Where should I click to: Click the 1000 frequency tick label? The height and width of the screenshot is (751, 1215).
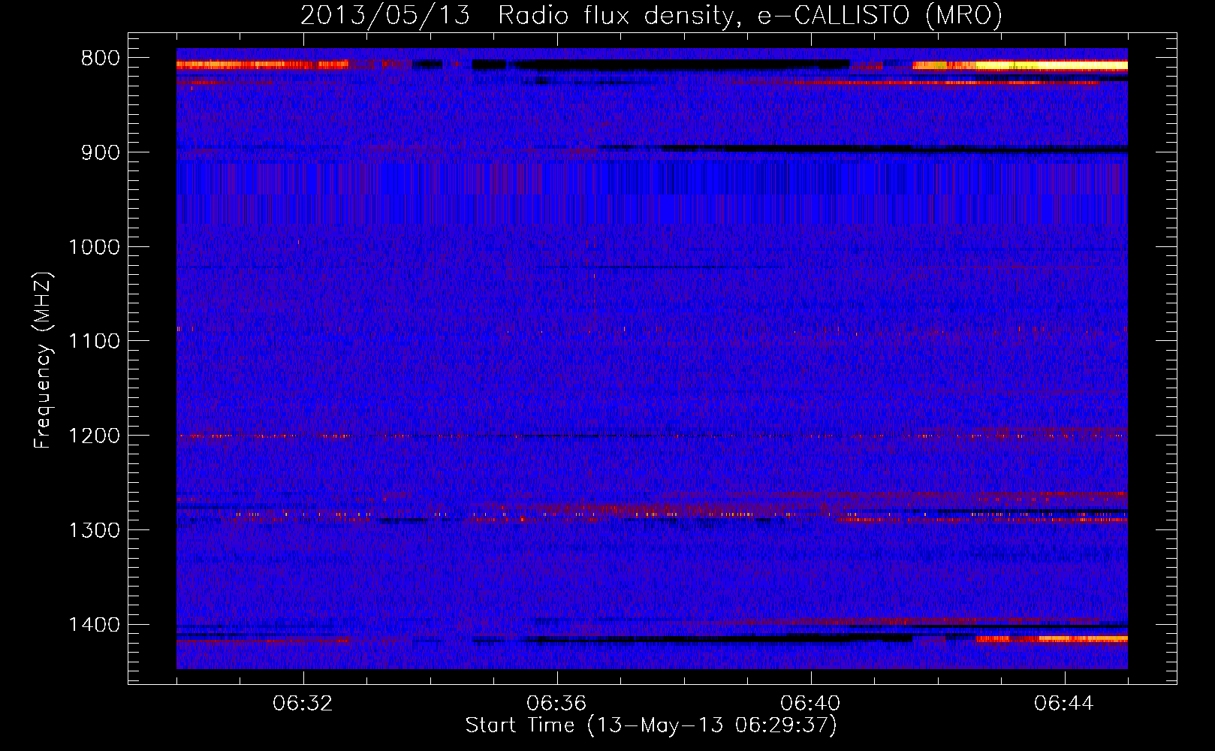click(94, 247)
